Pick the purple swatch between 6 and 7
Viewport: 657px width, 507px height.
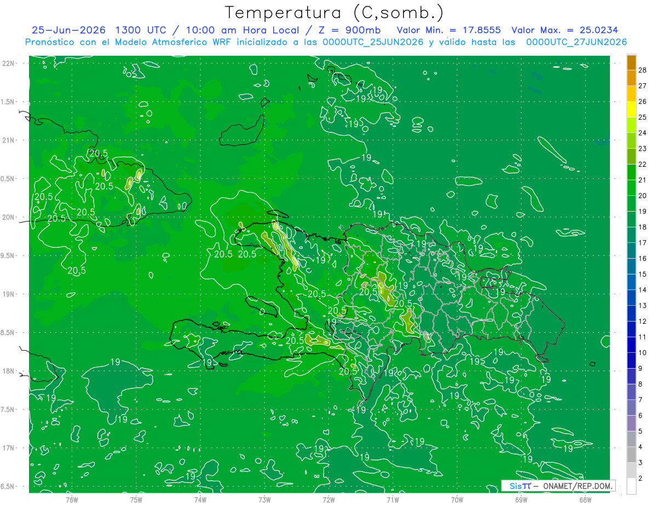point(631,407)
